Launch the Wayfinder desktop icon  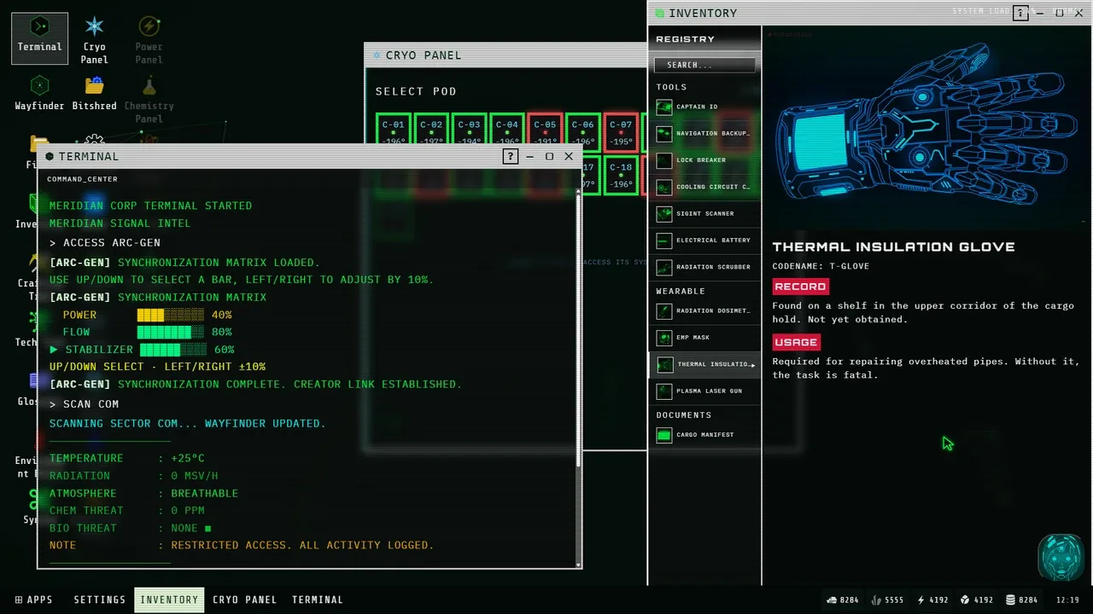(40, 93)
